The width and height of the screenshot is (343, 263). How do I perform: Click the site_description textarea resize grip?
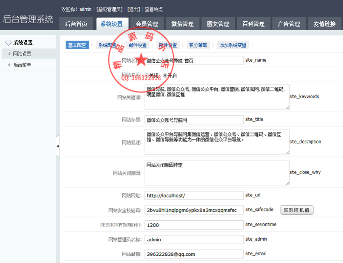coord(287,153)
